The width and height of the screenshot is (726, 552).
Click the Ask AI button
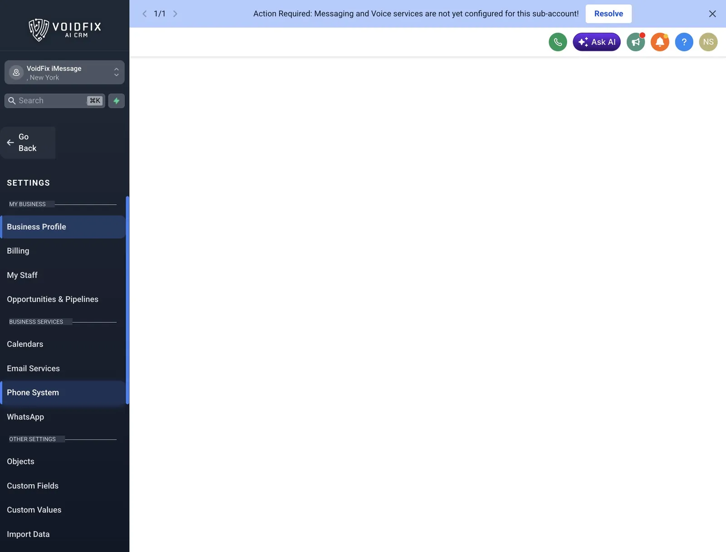point(596,42)
